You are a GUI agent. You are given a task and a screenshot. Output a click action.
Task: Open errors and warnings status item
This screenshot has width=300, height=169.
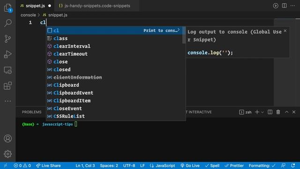click(22, 166)
